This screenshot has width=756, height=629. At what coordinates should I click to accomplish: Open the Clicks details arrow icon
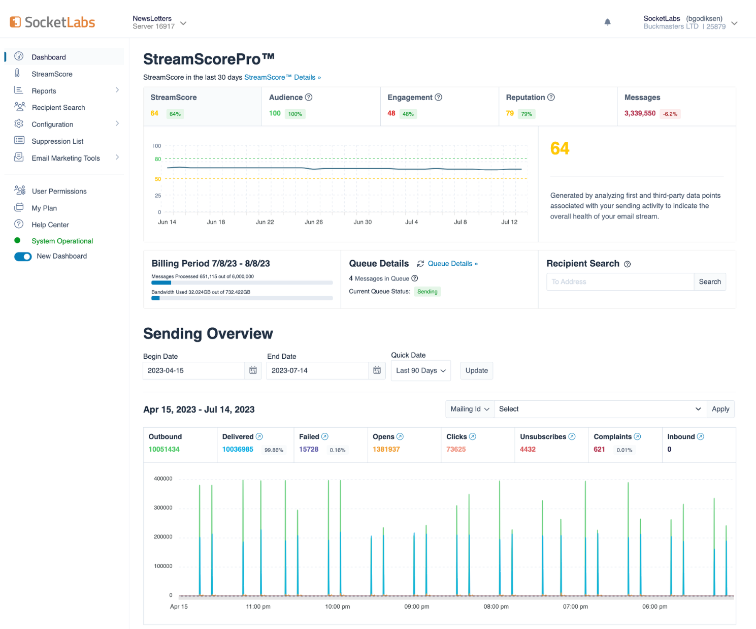pyautogui.click(x=472, y=436)
